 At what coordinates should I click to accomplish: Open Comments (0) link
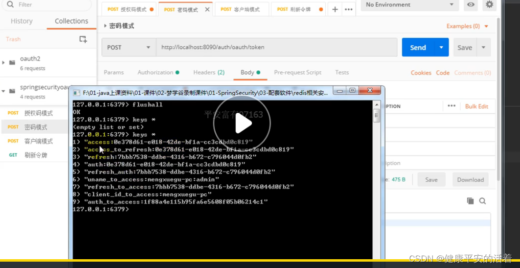point(473,73)
